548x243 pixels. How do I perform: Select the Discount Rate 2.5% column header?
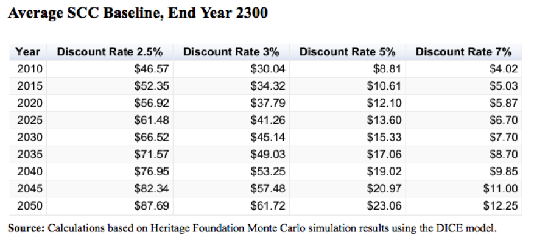coord(110,52)
